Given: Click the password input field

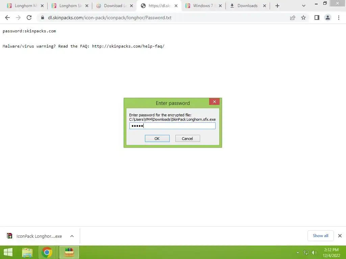Looking at the screenshot, I should (x=172, y=126).
